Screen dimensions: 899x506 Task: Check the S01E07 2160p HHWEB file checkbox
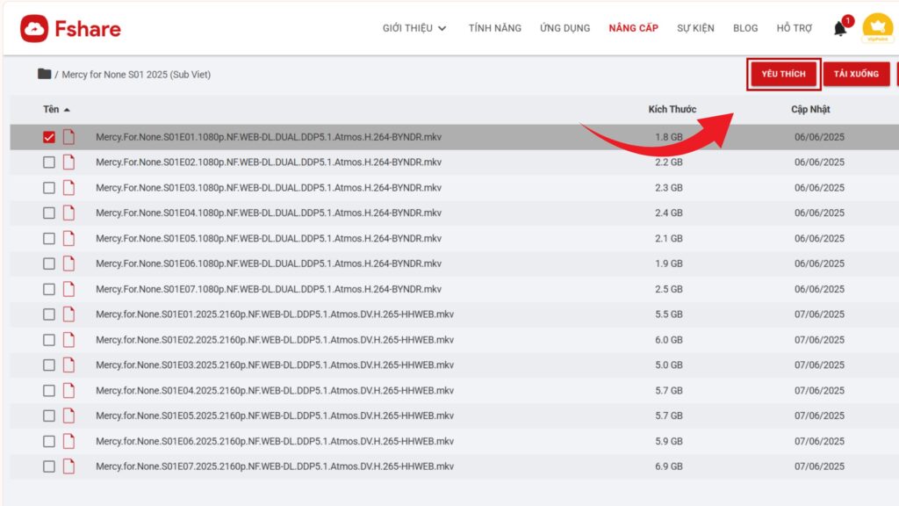(49, 466)
